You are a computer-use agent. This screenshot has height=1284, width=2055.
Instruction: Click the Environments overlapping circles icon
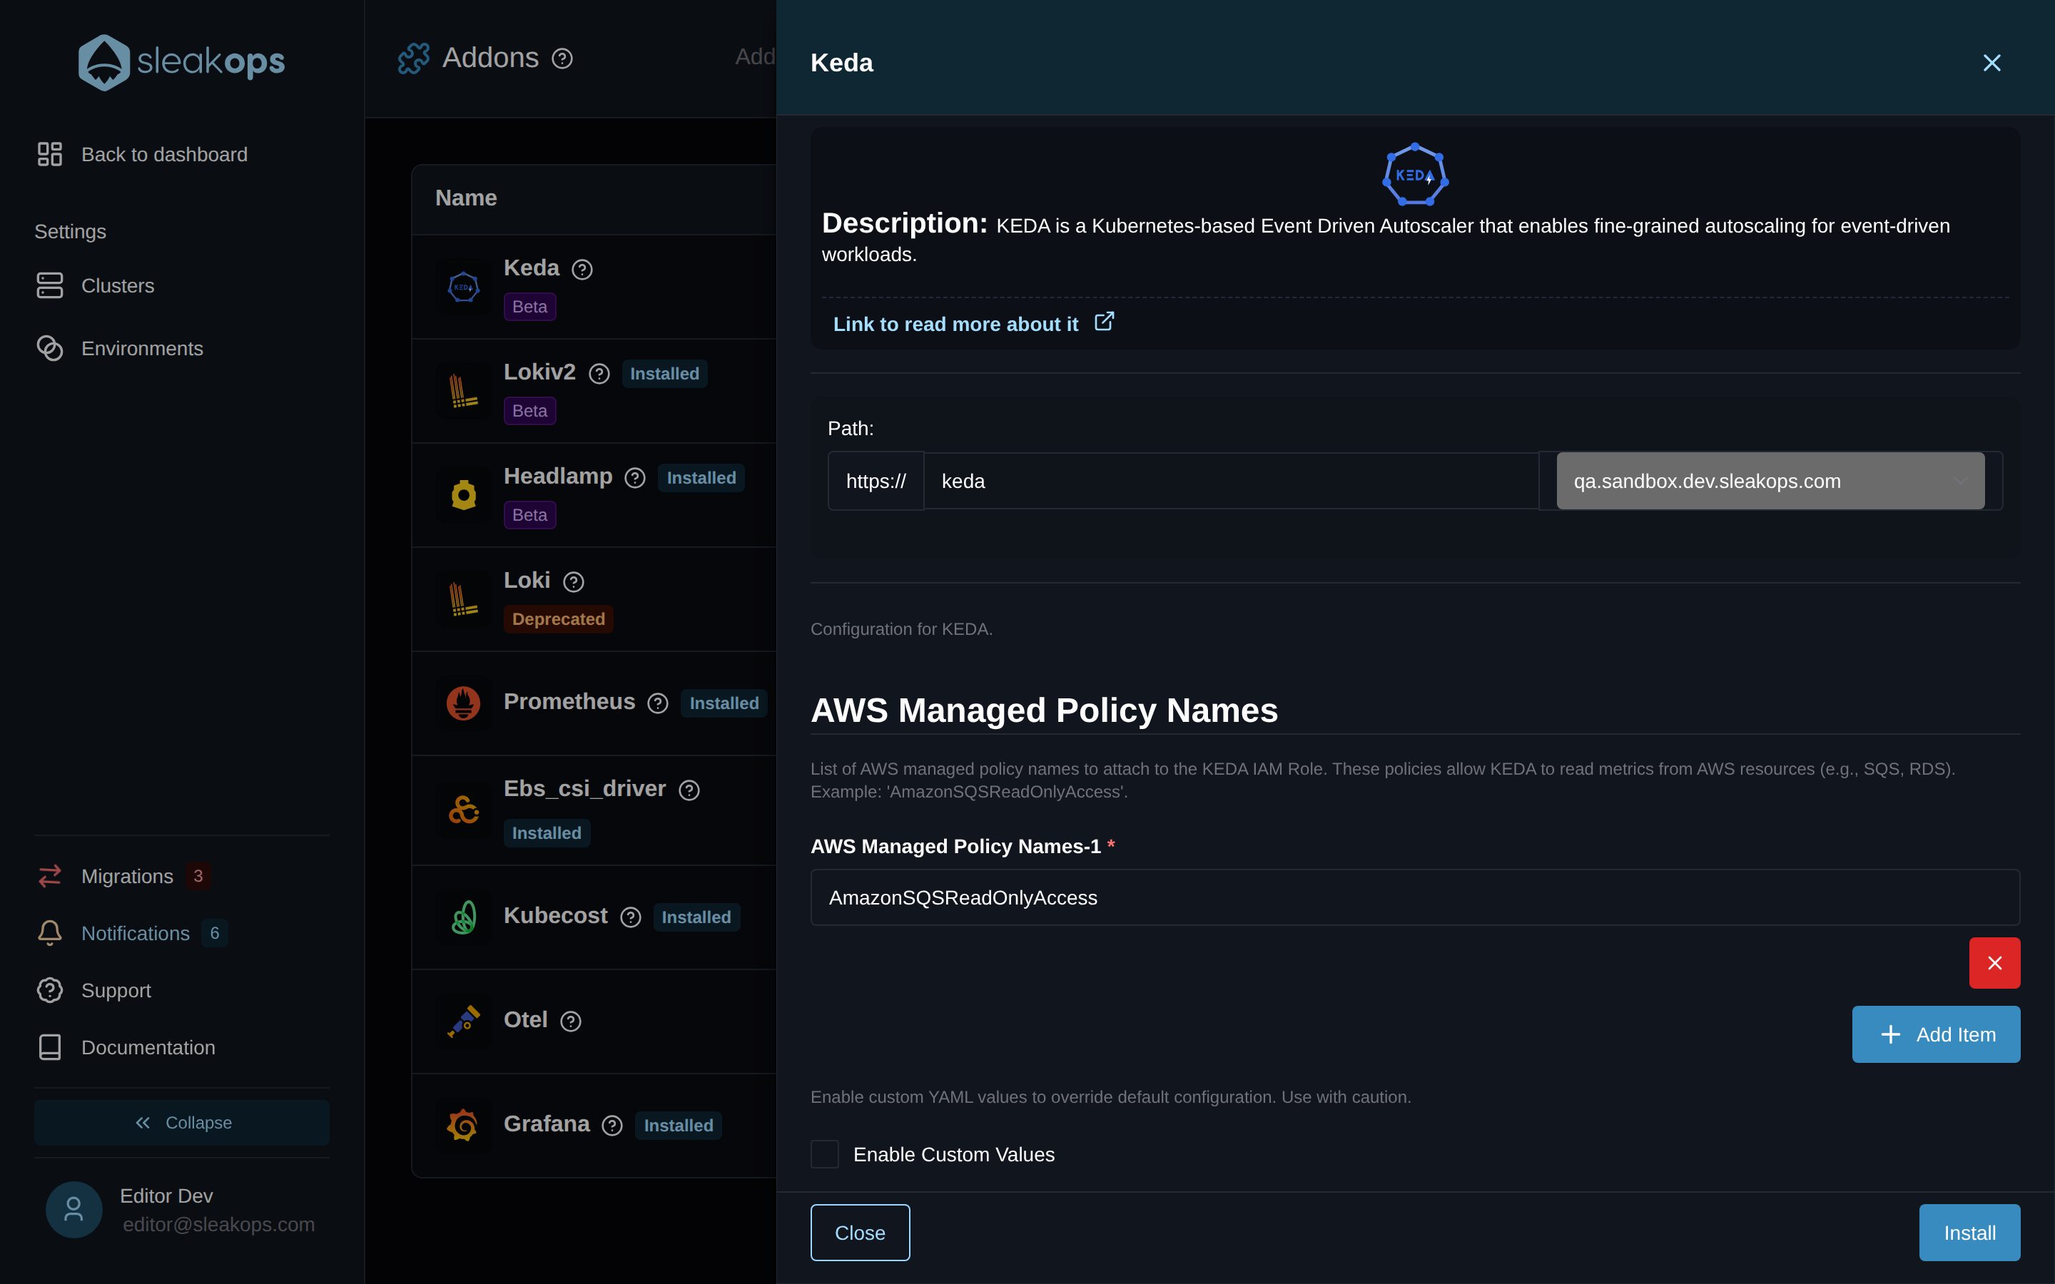[50, 348]
